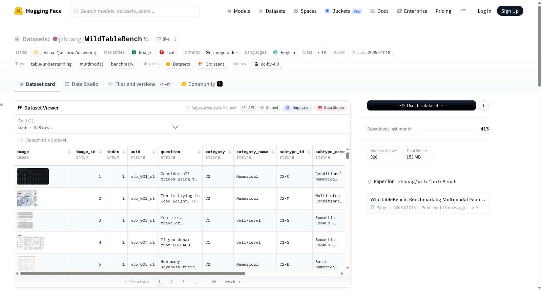Select the Visual Question Answering task tag

pos(65,52)
